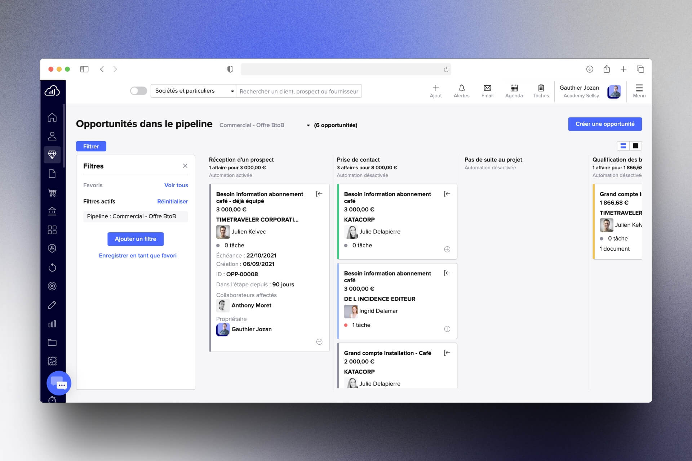692x461 pixels.
Task: Click the 1 tâche indicator
Action: [357, 325]
